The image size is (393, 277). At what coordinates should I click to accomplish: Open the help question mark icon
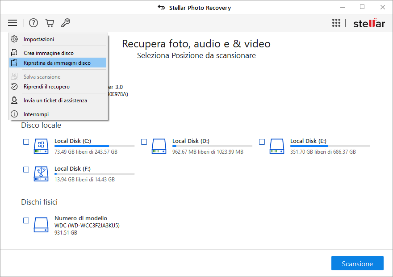tap(33, 23)
